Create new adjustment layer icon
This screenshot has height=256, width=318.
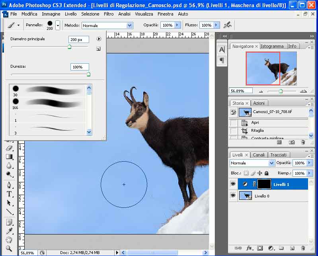tap(271, 248)
